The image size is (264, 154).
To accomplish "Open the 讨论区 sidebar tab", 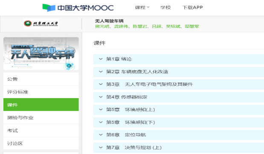I will click(41, 143).
